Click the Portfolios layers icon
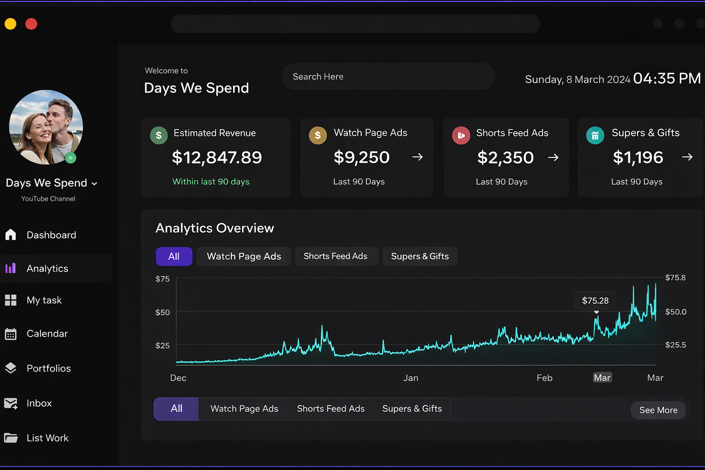 [11, 368]
